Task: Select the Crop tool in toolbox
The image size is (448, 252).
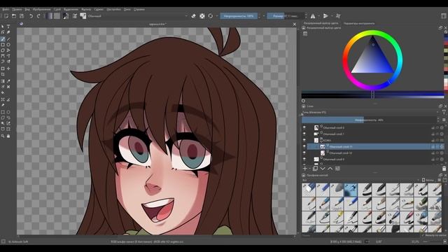Action: click(3, 74)
